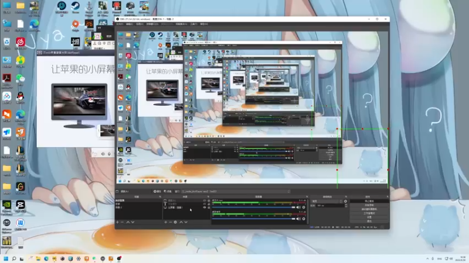
Task: Open the WeChat desktop icon
Action: coord(21,79)
